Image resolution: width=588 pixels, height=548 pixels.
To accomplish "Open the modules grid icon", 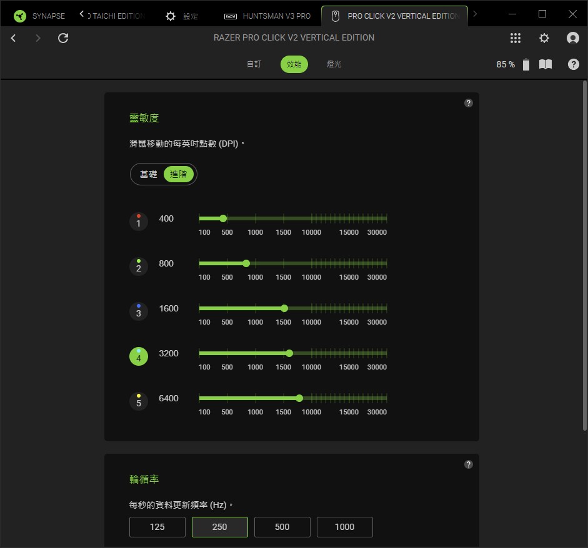I will click(x=516, y=38).
